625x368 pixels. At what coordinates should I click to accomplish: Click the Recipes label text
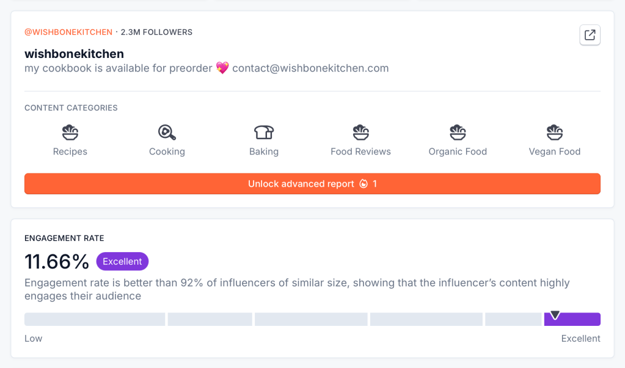pyautogui.click(x=70, y=151)
